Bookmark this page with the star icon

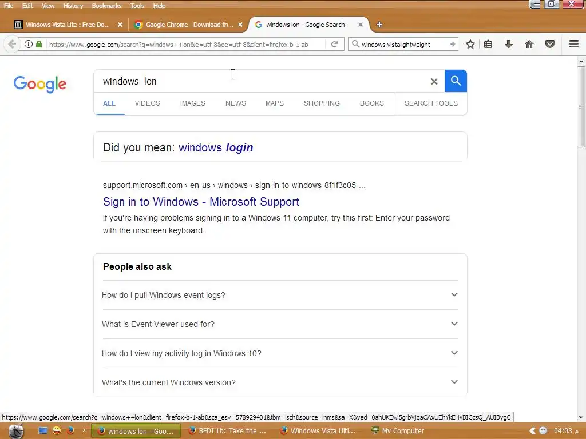tap(470, 45)
